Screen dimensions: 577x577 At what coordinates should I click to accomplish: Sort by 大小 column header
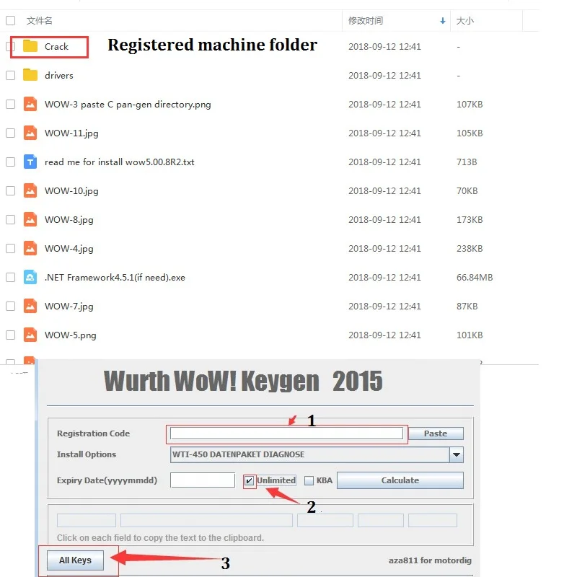(x=465, y=21)
